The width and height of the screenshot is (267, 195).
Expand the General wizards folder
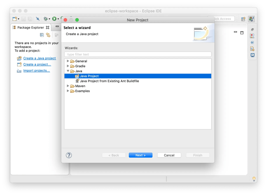point(68,61)
